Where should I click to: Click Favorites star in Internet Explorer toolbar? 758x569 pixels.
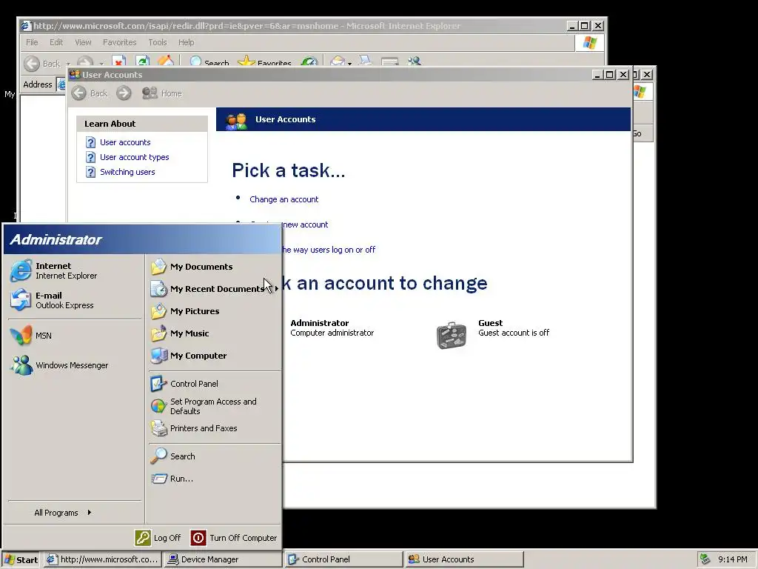264,62
